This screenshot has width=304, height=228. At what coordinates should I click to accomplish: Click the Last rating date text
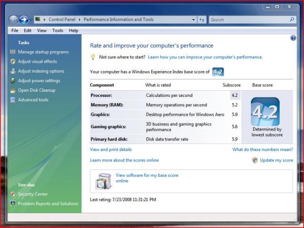pos(123,199)
